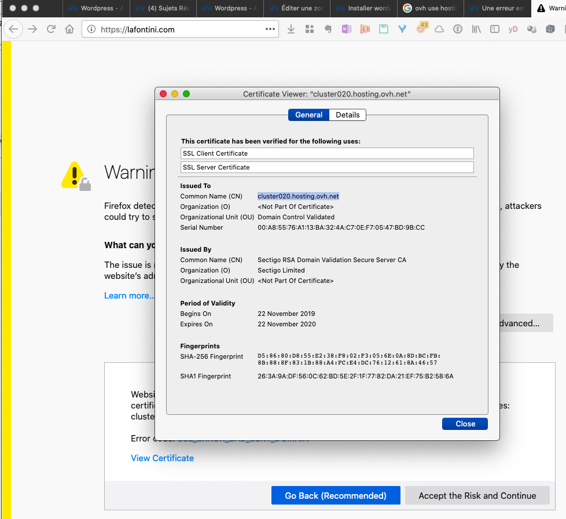Open the page actions three-dot menu

pos(270,30)
